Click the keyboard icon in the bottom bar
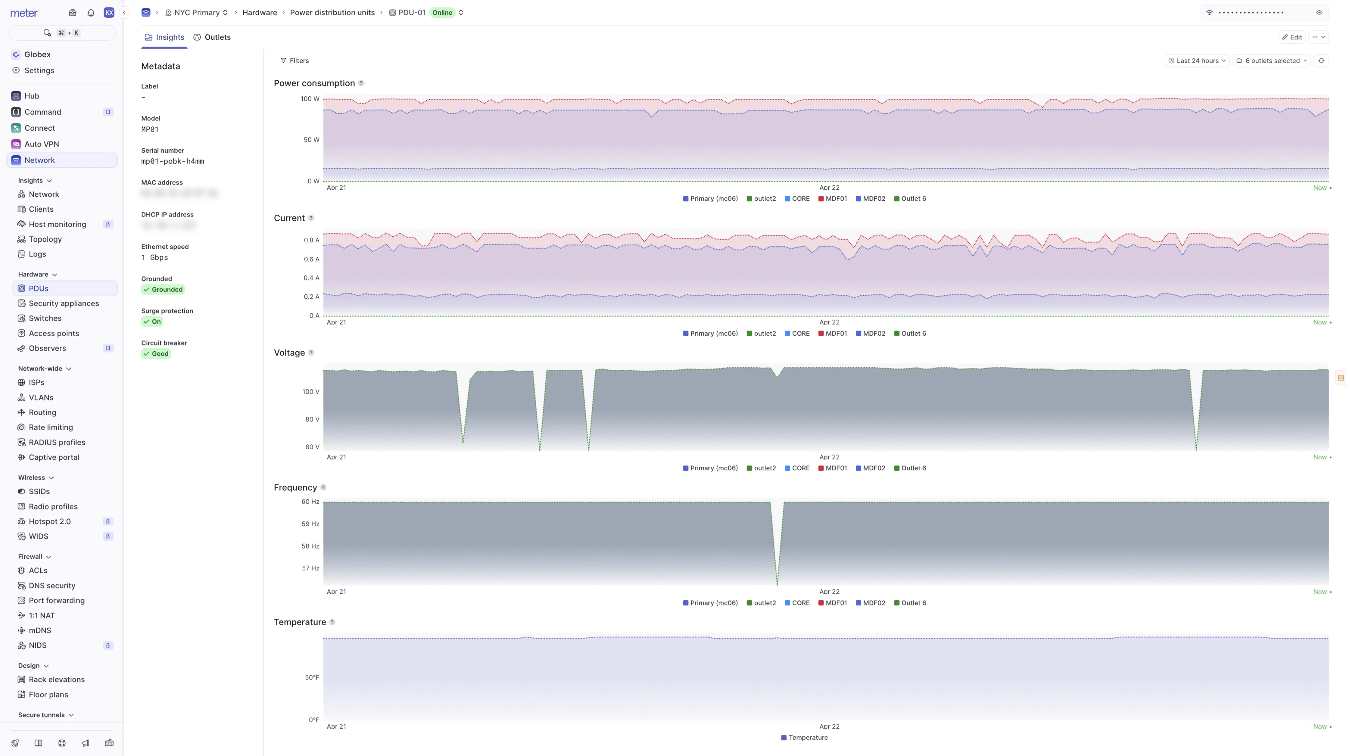The height and width of the screenshot is (756, 1346). (109, 743)
